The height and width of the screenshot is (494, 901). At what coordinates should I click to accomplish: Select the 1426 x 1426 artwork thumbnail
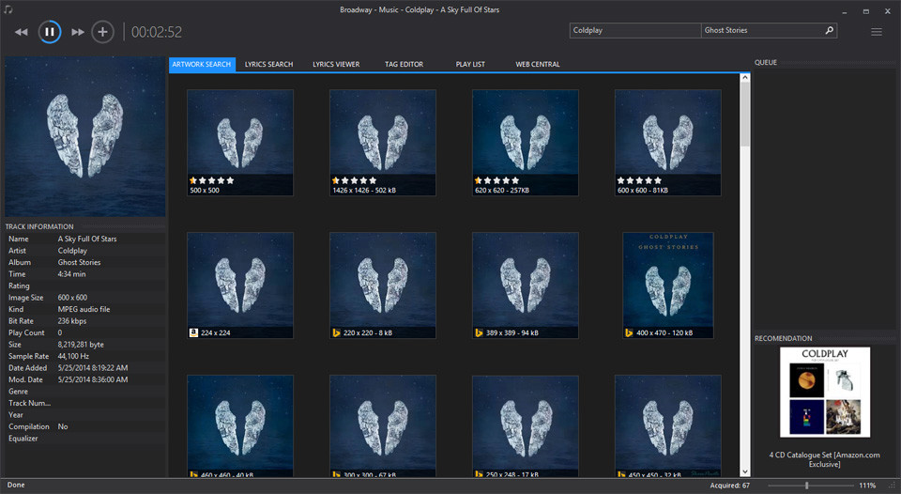click(383, 143)
